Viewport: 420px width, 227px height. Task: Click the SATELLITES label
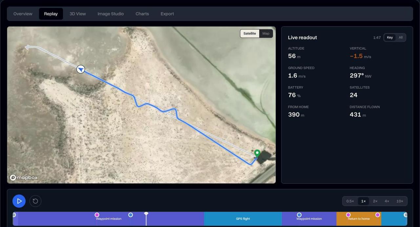click(x=360, y=88)
